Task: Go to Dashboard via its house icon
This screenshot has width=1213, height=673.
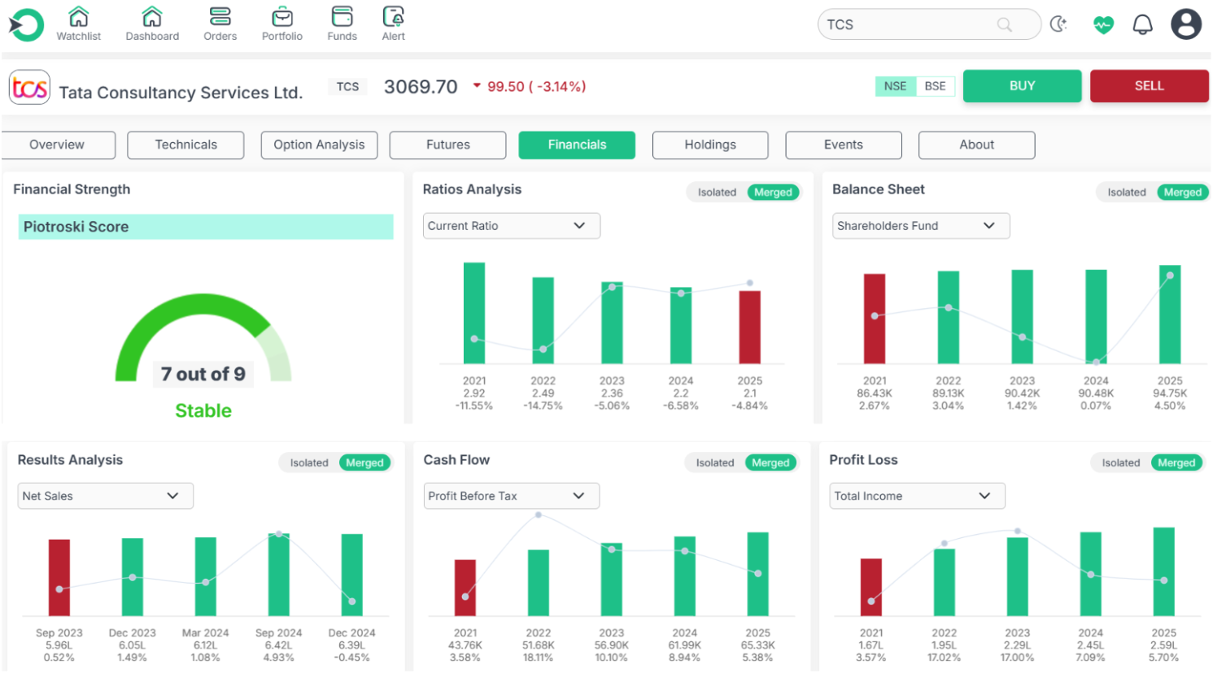Action: click(152, 17)
